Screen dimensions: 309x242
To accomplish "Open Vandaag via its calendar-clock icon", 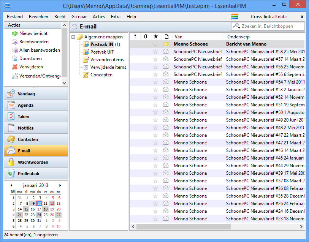I will point(11,94).
